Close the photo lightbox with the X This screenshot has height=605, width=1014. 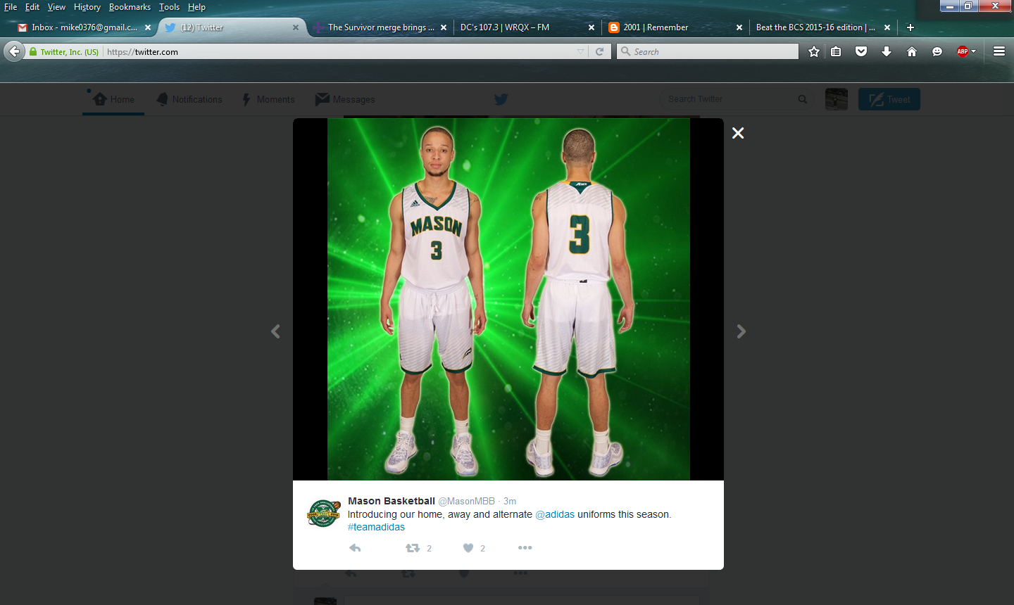(x=737, y=133)
